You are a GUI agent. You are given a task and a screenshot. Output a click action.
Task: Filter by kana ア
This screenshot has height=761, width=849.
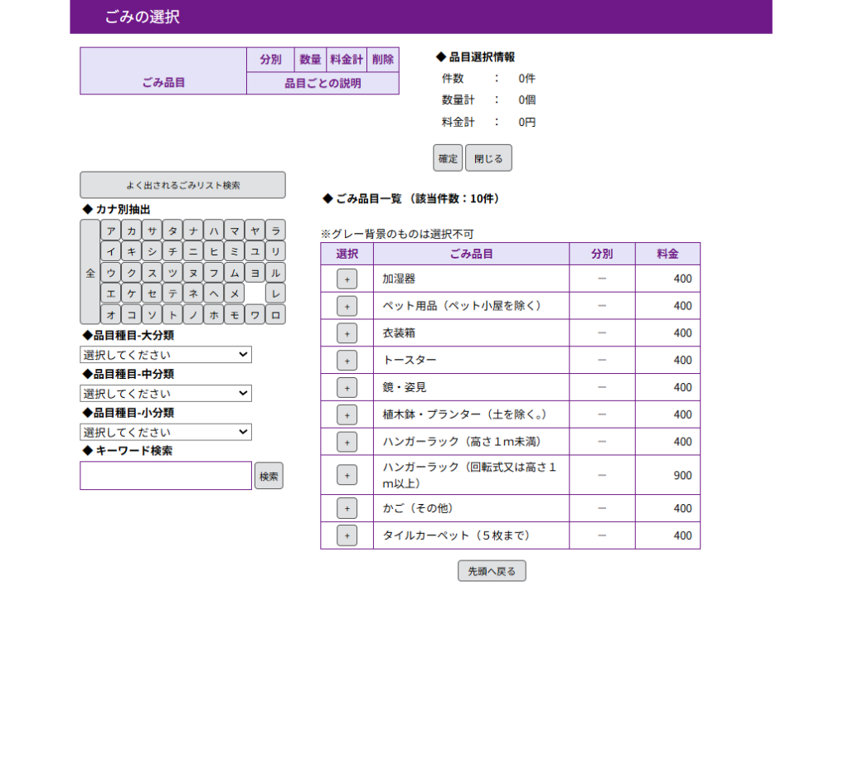[x=110, y=230]
